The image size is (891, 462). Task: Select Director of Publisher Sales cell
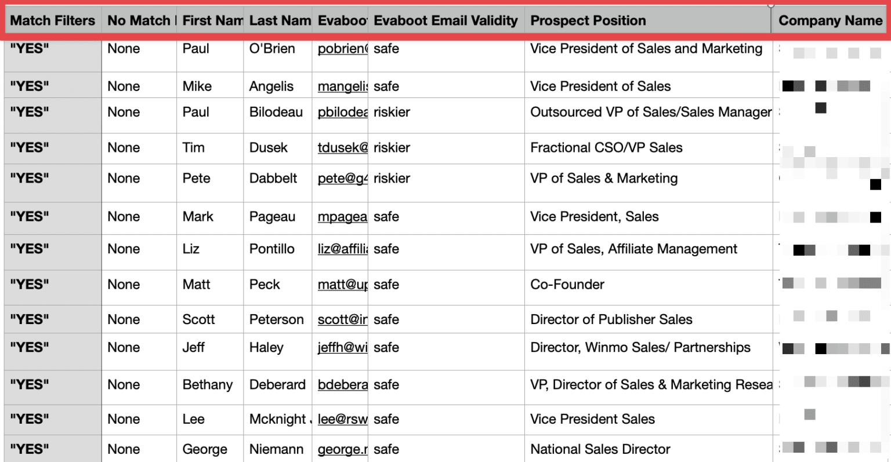[649, 319]
